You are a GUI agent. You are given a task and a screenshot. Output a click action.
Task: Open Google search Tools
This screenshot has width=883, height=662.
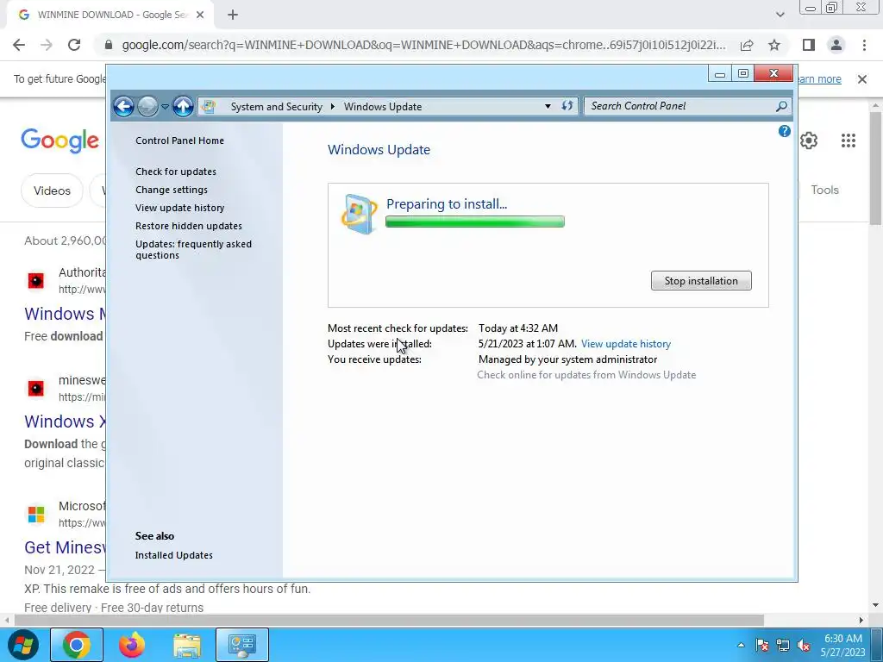[825, 190]
